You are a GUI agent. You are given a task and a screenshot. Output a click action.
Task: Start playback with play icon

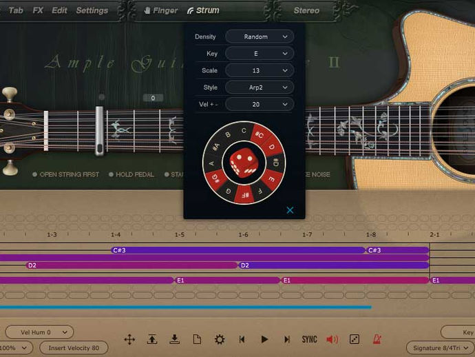coord(264,339)
